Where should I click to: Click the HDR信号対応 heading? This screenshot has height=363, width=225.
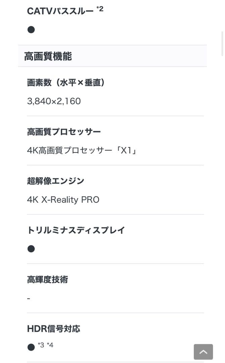pyautogui.click(x=54, y=329)
